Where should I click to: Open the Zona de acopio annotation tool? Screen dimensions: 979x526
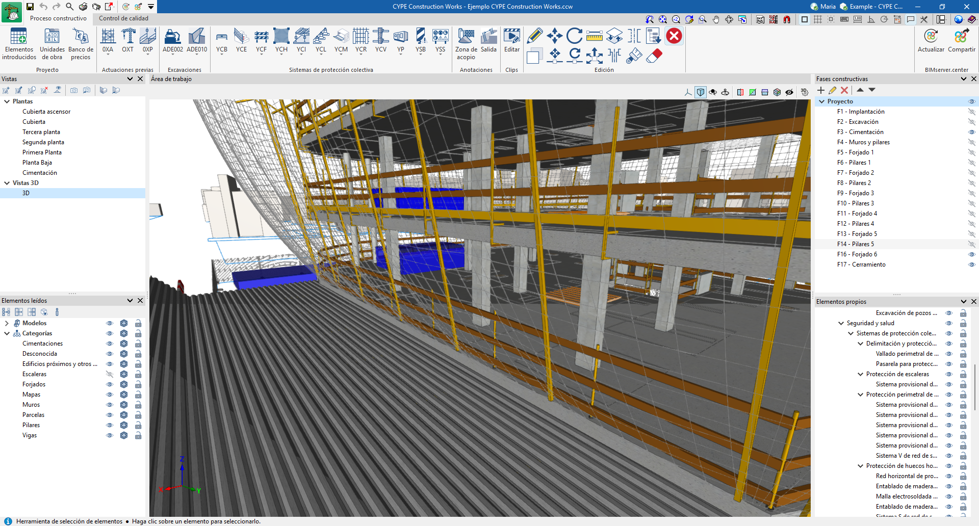466,44
